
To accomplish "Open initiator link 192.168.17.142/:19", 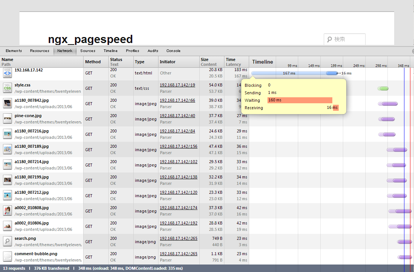I will click(178, 85).
